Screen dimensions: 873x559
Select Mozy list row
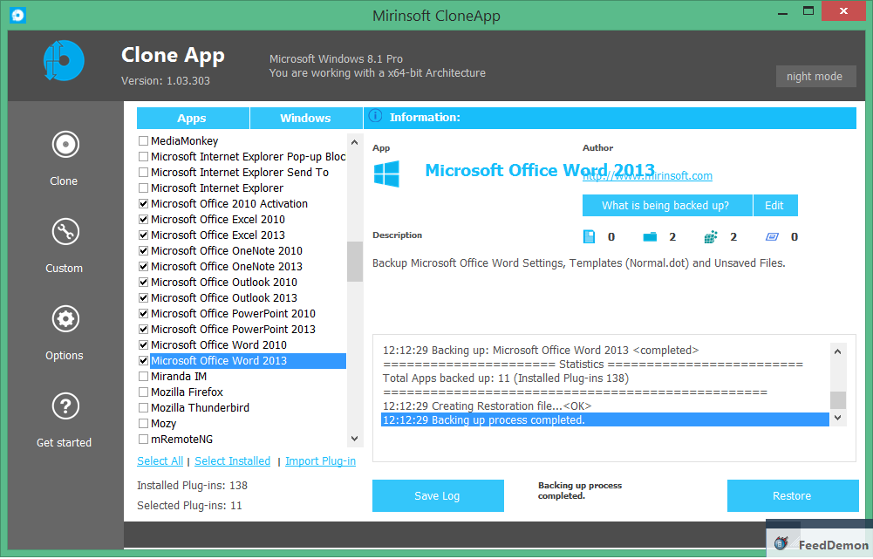point(242,424)
